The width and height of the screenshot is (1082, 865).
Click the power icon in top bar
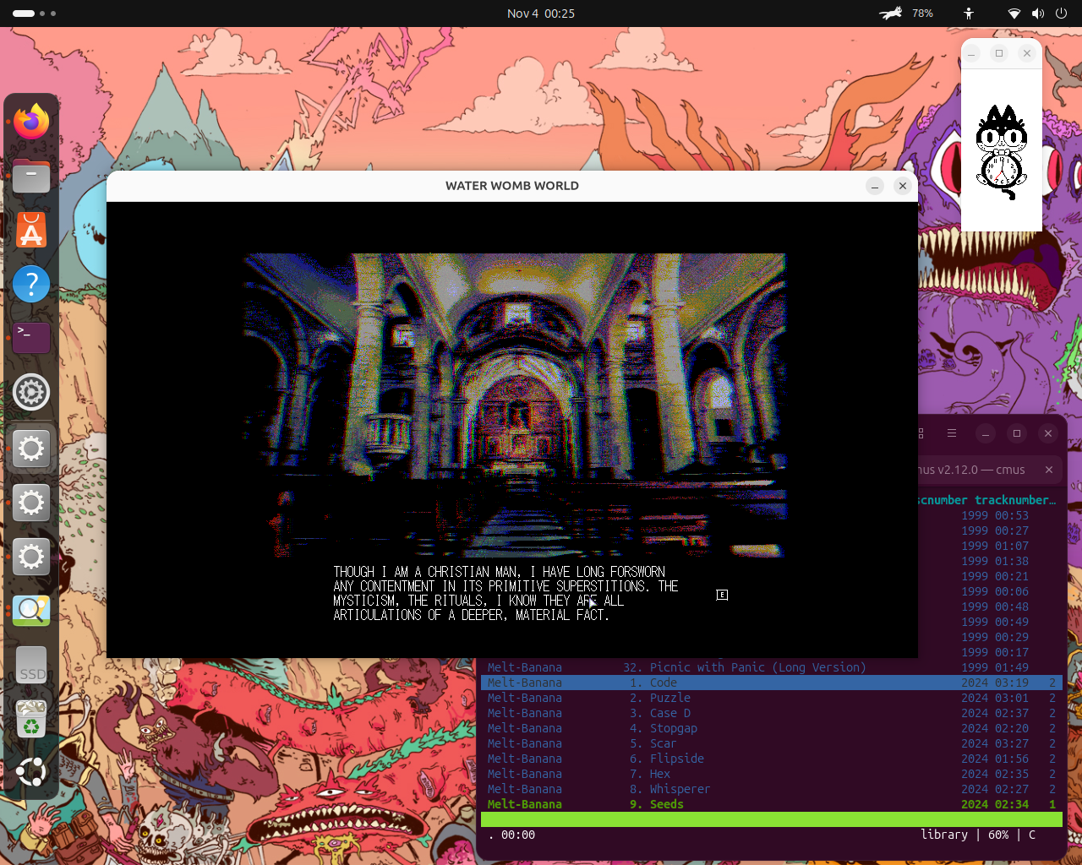click(x=1061, y=14)
